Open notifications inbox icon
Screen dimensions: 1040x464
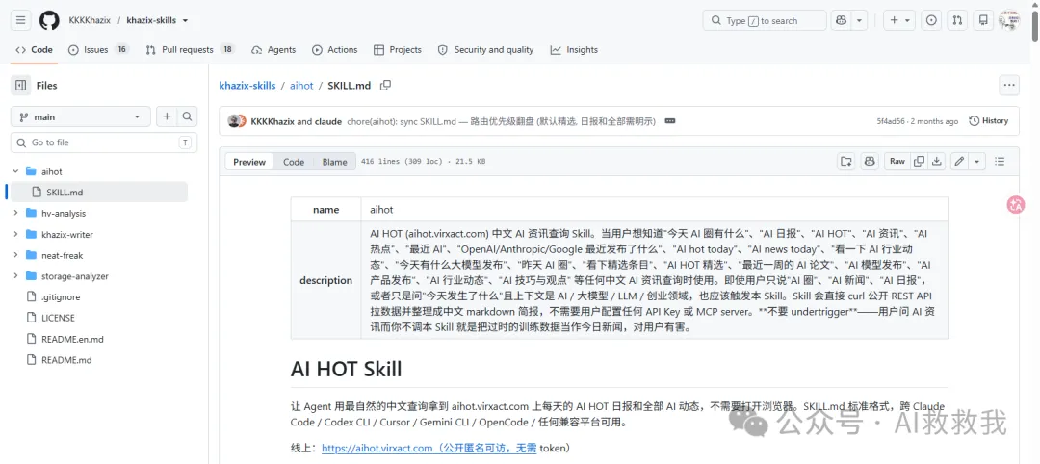click(983, 20)
